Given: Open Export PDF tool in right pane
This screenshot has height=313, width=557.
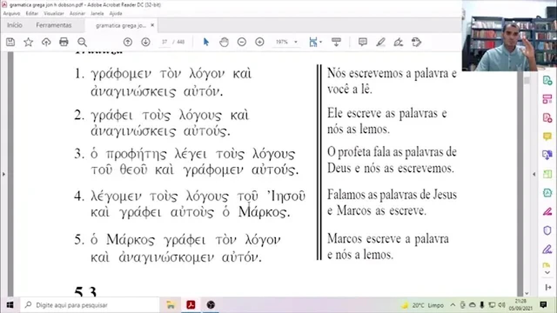Looking at the screenshot, I should [547, 80].
